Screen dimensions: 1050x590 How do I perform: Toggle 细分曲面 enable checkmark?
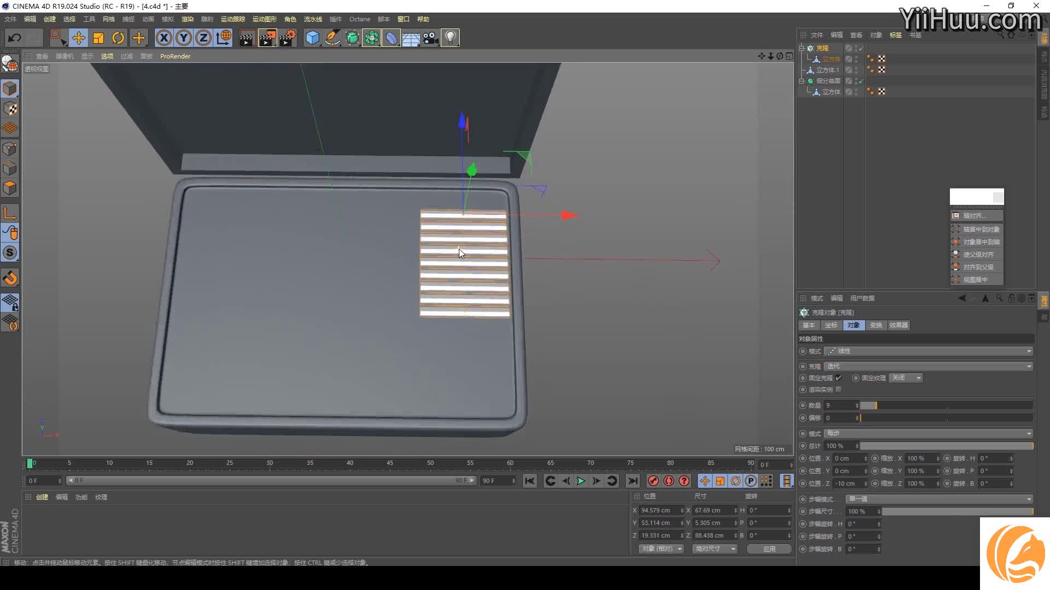tap(861, 81)
